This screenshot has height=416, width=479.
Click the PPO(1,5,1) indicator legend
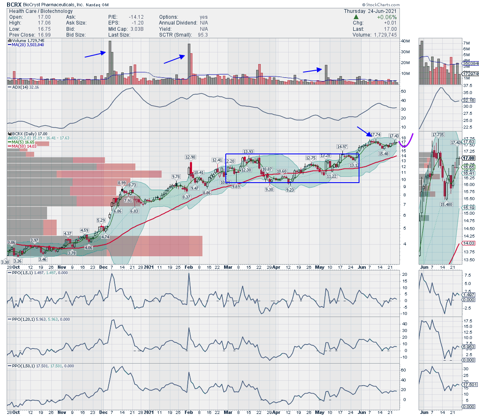pos(38,273)
